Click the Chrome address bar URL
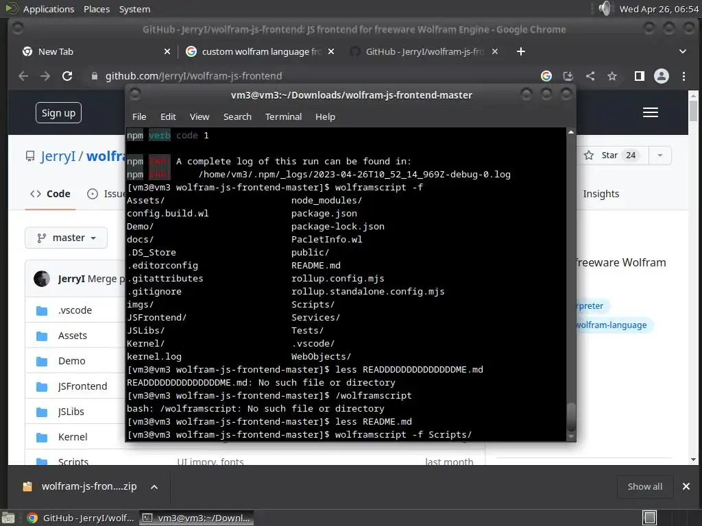Screen dimensions: 702x526 (x=193, y=76)
